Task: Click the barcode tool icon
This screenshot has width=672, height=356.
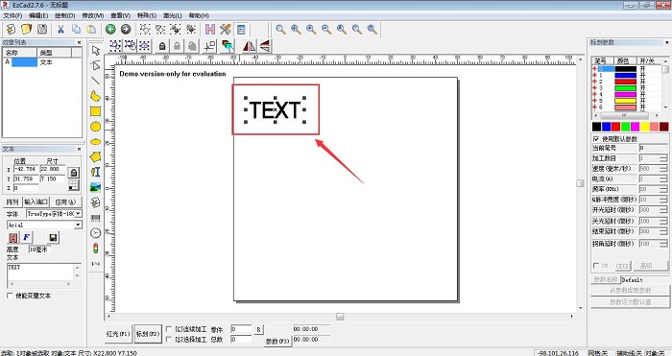Action: [95, 218]
